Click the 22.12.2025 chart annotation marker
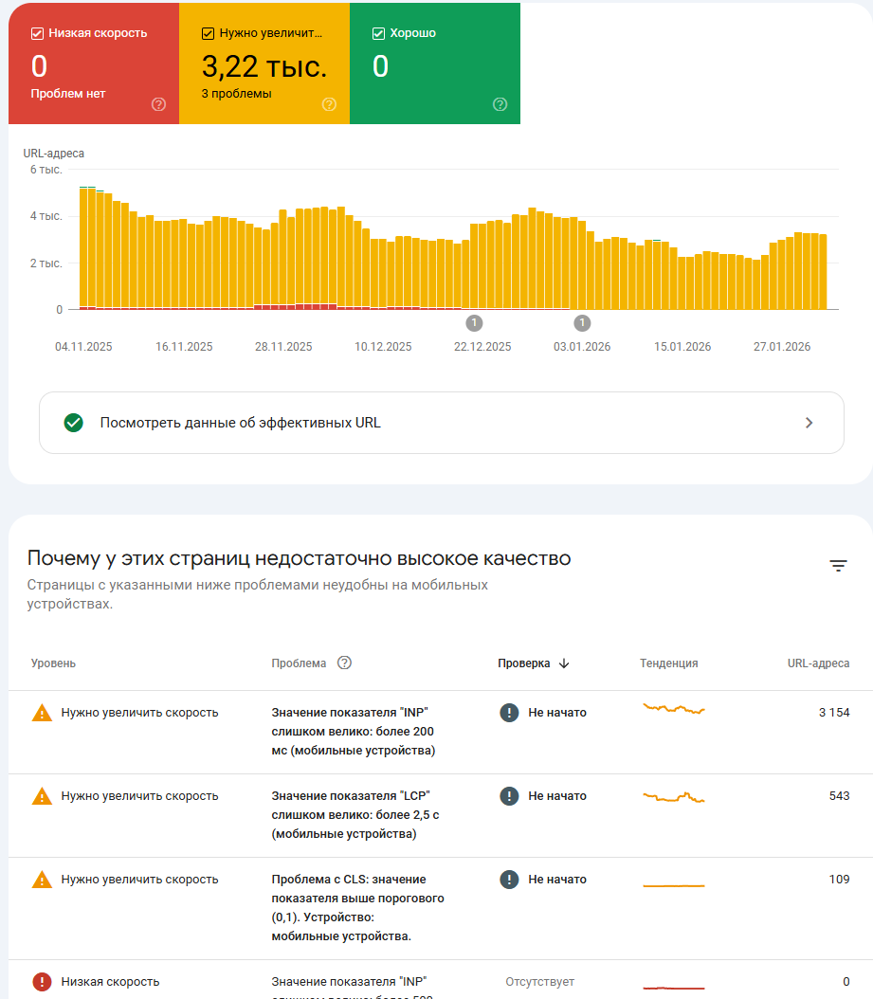The image size is (873, 999). [x=475, y=322]
